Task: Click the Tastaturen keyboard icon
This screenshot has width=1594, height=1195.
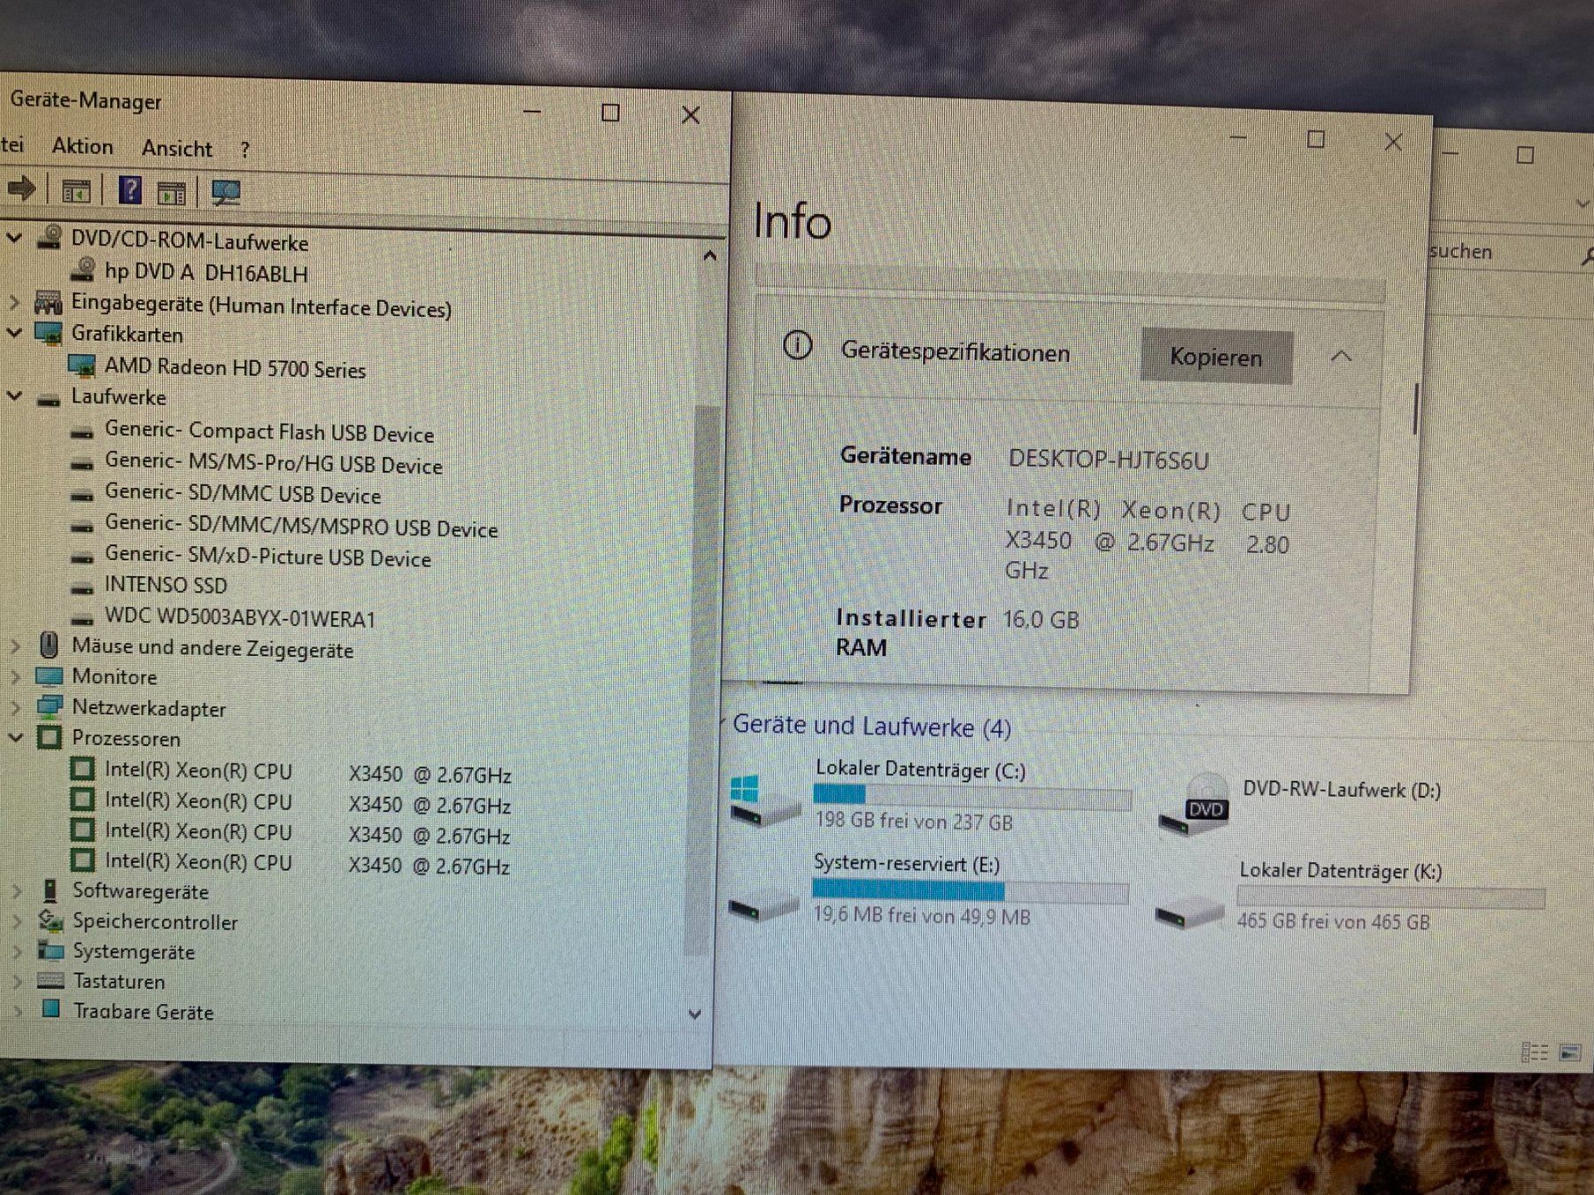Action: (50, 981)
